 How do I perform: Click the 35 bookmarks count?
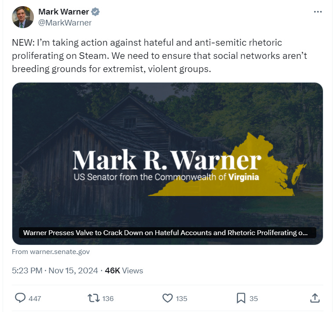(x=253, y=299)
